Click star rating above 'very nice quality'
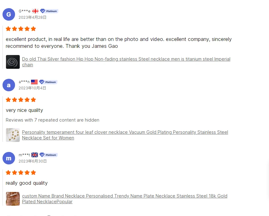269x216 pixels. pos(21,100)
